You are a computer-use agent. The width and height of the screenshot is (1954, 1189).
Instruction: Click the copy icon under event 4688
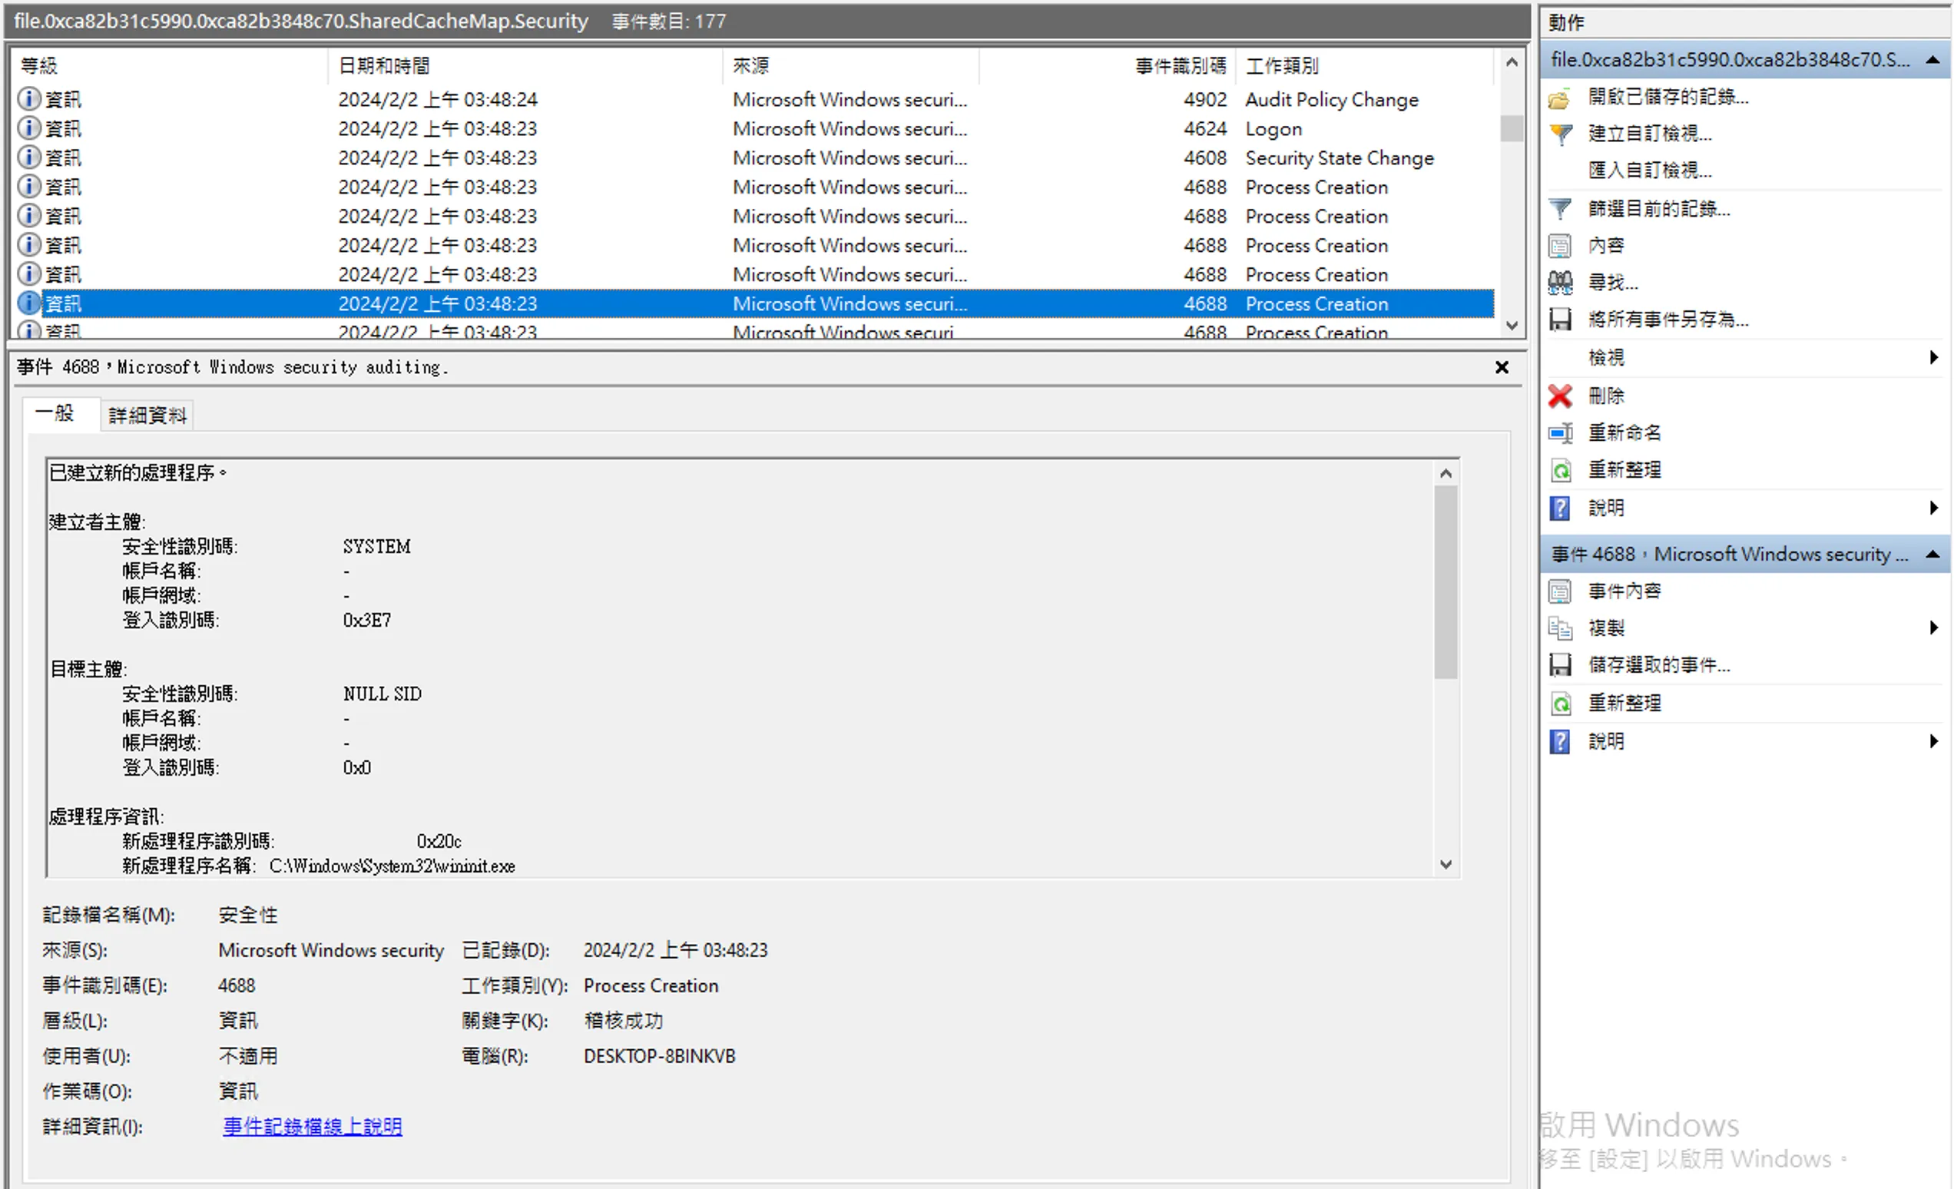(x=1560, y=628)
